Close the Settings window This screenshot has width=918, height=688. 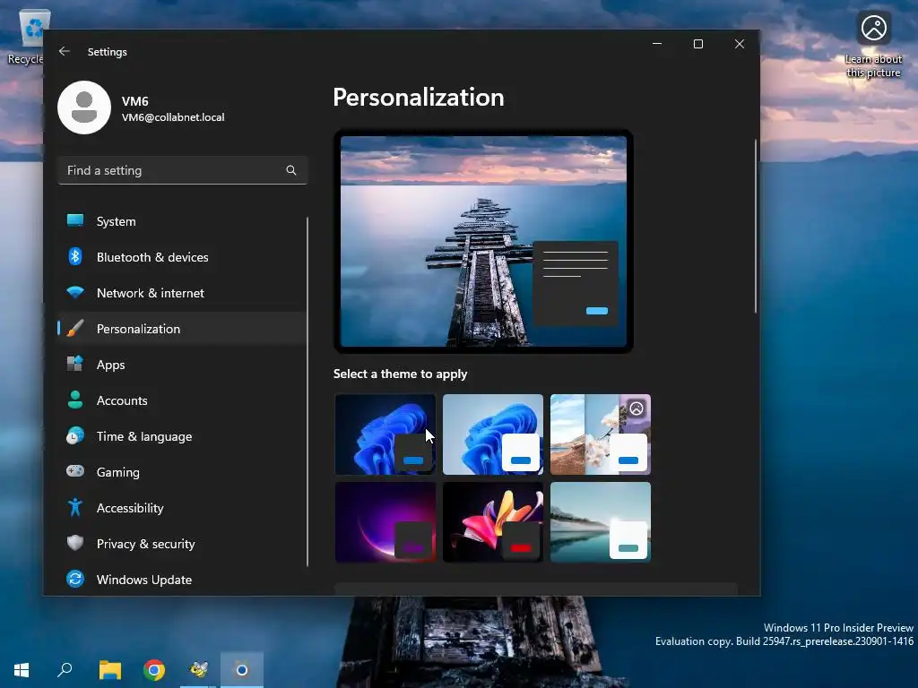point(740,44)
